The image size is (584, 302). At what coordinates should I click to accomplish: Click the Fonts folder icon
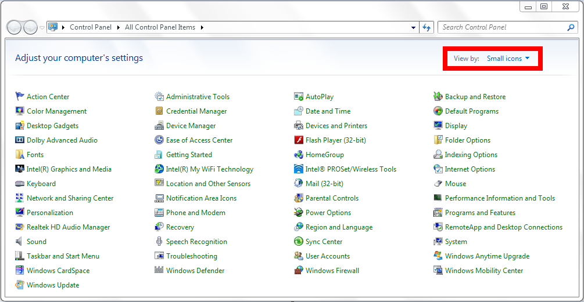click(20, 155)
